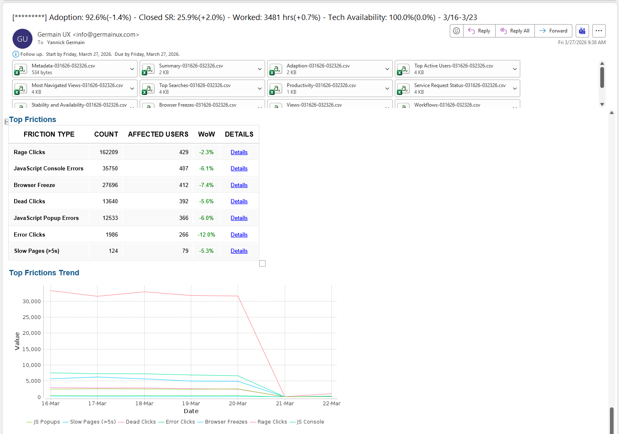Forward this email message
The width and height of the screenshot is (619, 434).
coord(553,31)
